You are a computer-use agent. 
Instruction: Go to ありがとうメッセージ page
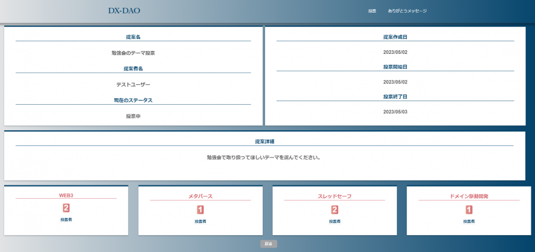click(x=407, y=11)
